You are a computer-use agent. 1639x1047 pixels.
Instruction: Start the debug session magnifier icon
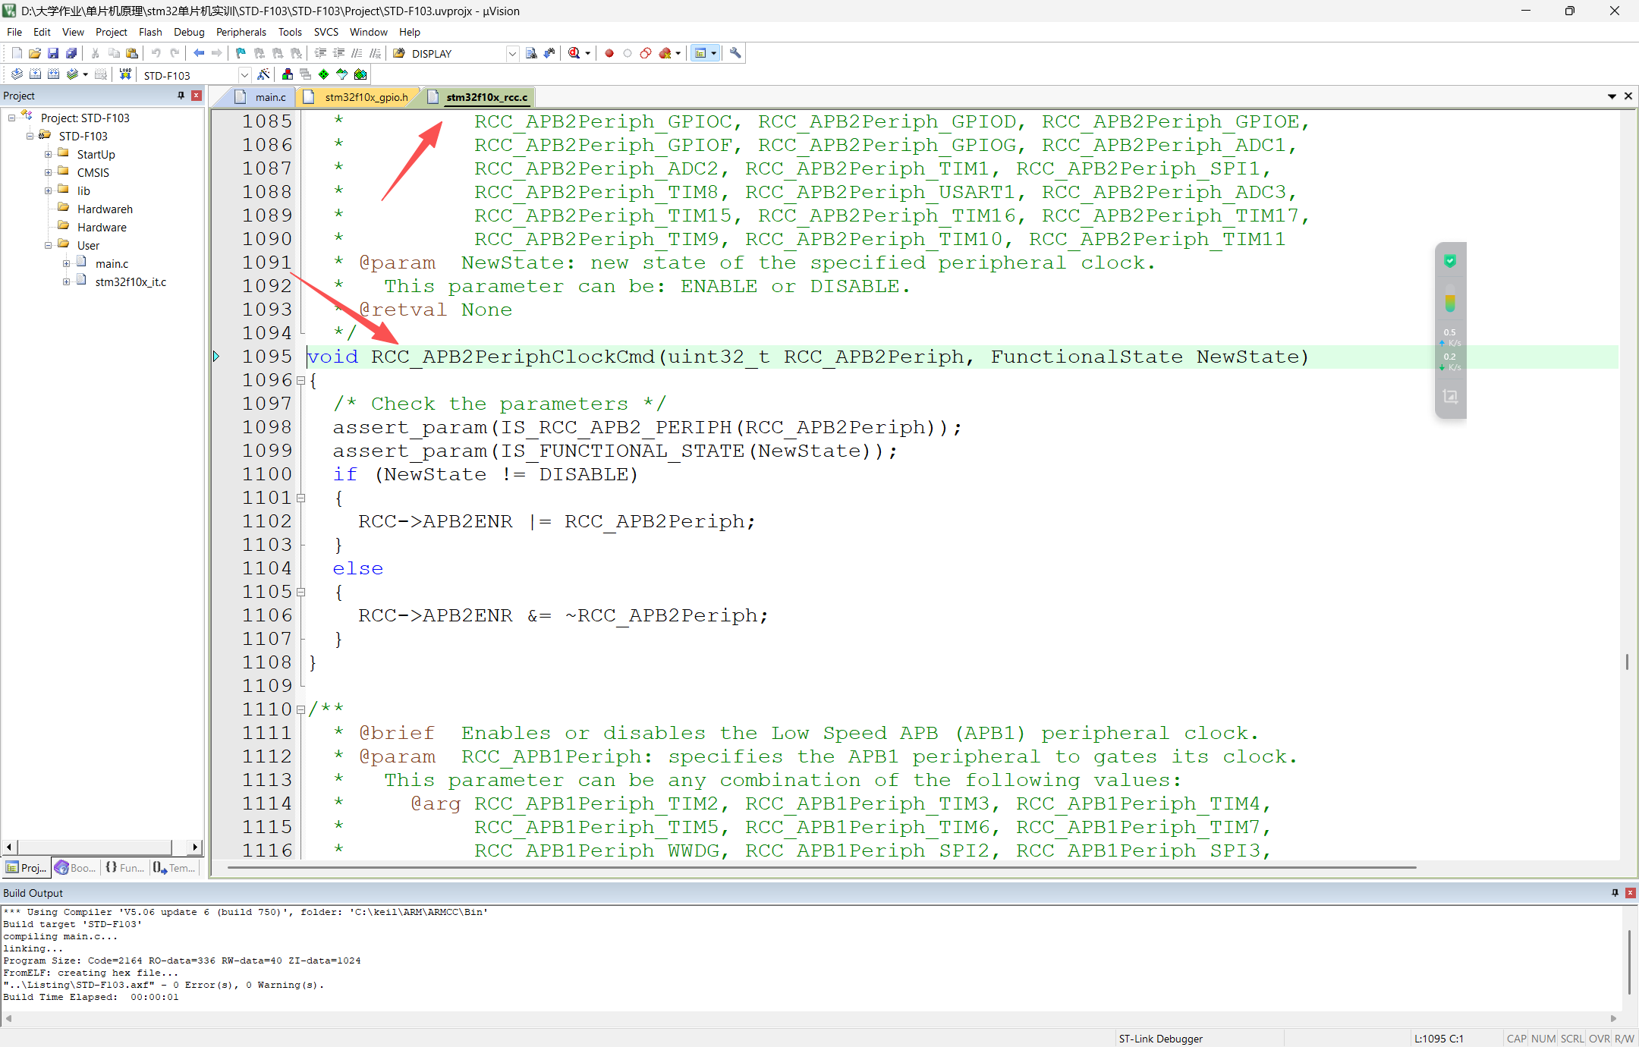pyautogui.click(x=574, y=53)
